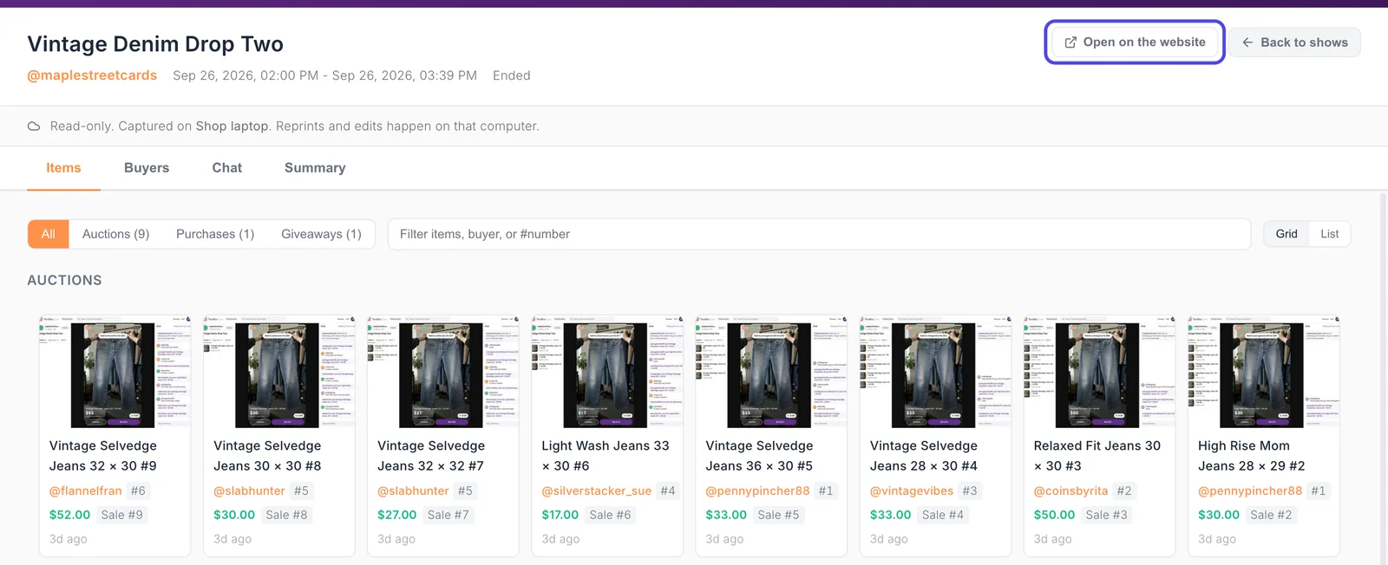
Task: Click the page vertical scrollbar
Action: point(1383,378)
